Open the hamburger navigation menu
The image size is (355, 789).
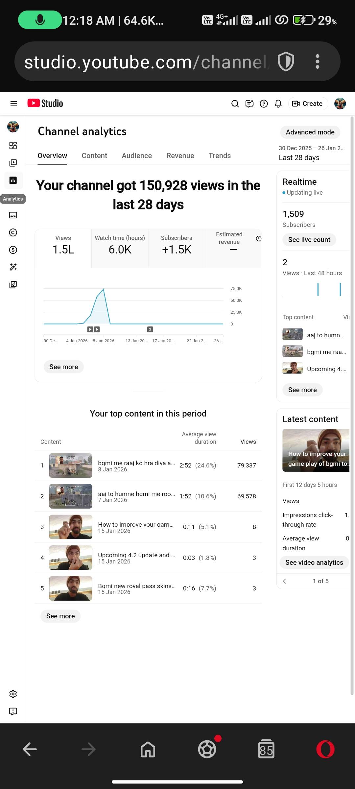(x=13, y=104)
